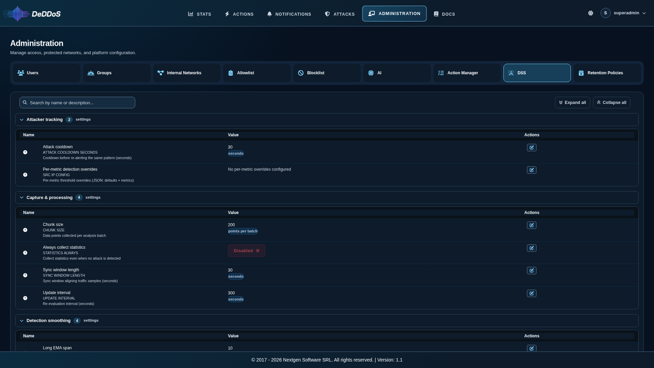This screenshot has width=654, height=368.
Task: Click the Attacker tracking settings count badge
Action: pos(69,120)
